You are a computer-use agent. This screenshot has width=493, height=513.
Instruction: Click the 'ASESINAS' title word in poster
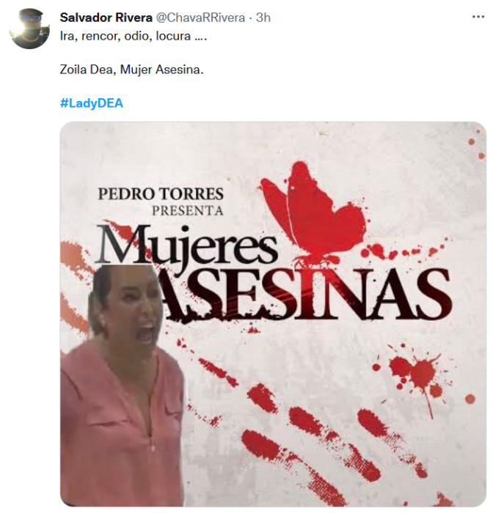[x=304, y=293]
